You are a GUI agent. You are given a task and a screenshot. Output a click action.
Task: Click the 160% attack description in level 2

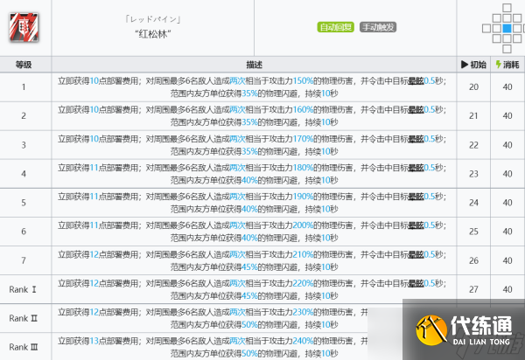[x=252, y=115]
